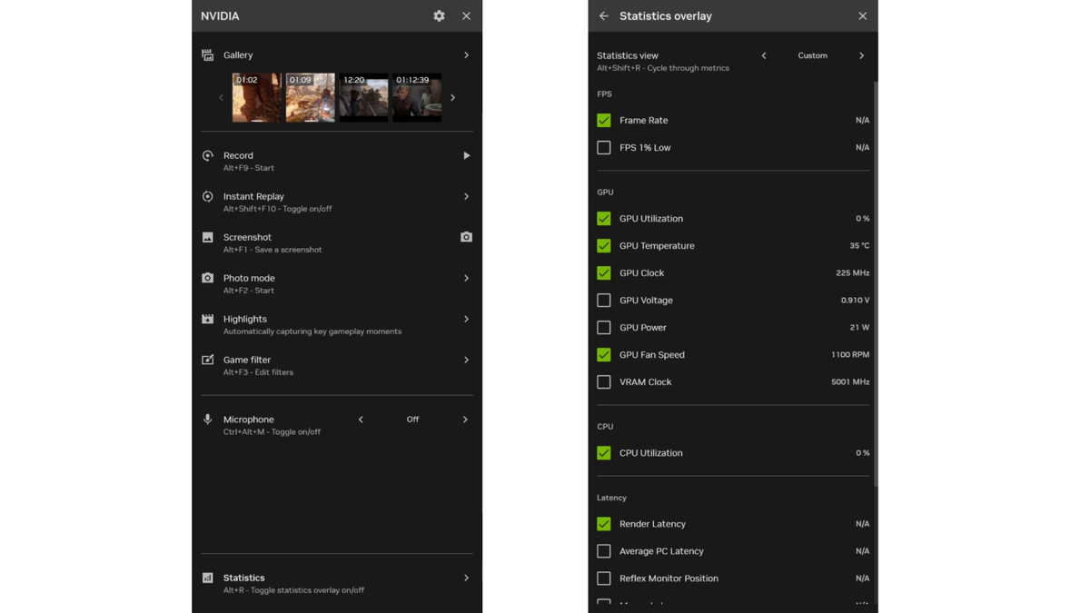Close the NVIDIA overlay panel
Viewport: 1090px width, 613px height.
click(x=466, y=15)
